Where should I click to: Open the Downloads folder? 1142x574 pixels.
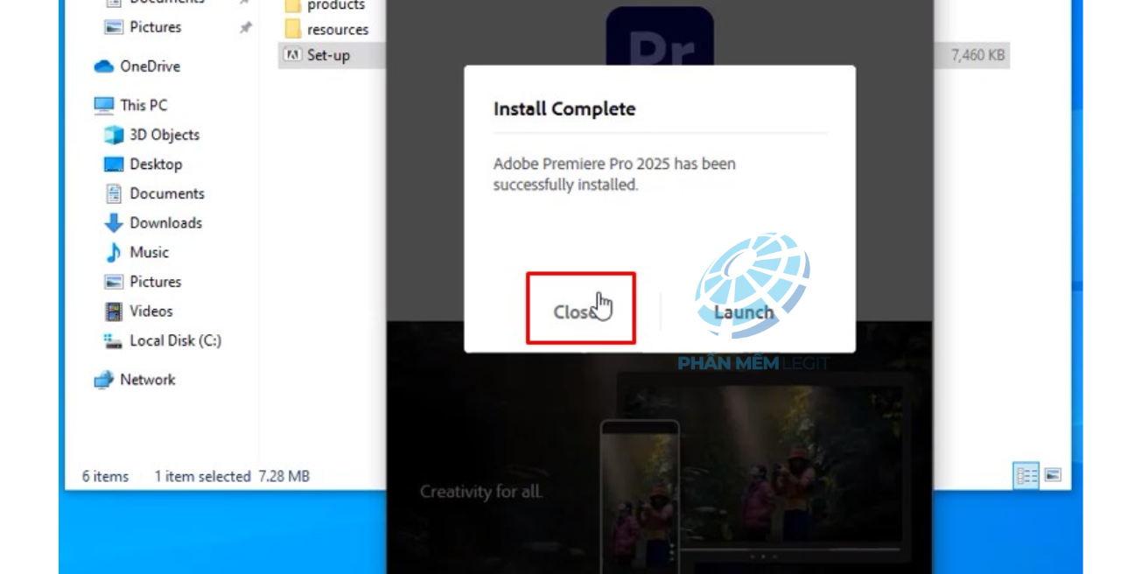(x=165, y=223)
